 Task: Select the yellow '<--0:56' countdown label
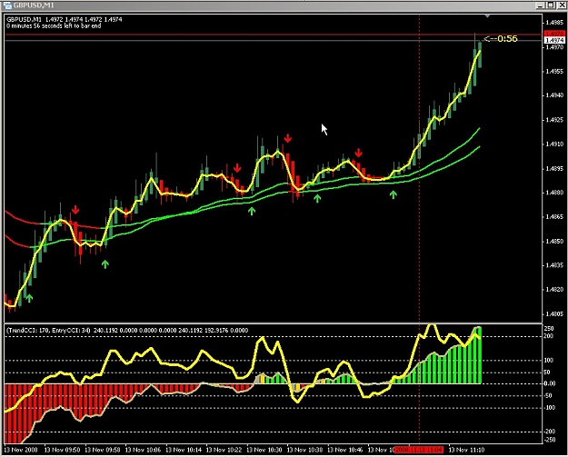[x=501, y=38]
